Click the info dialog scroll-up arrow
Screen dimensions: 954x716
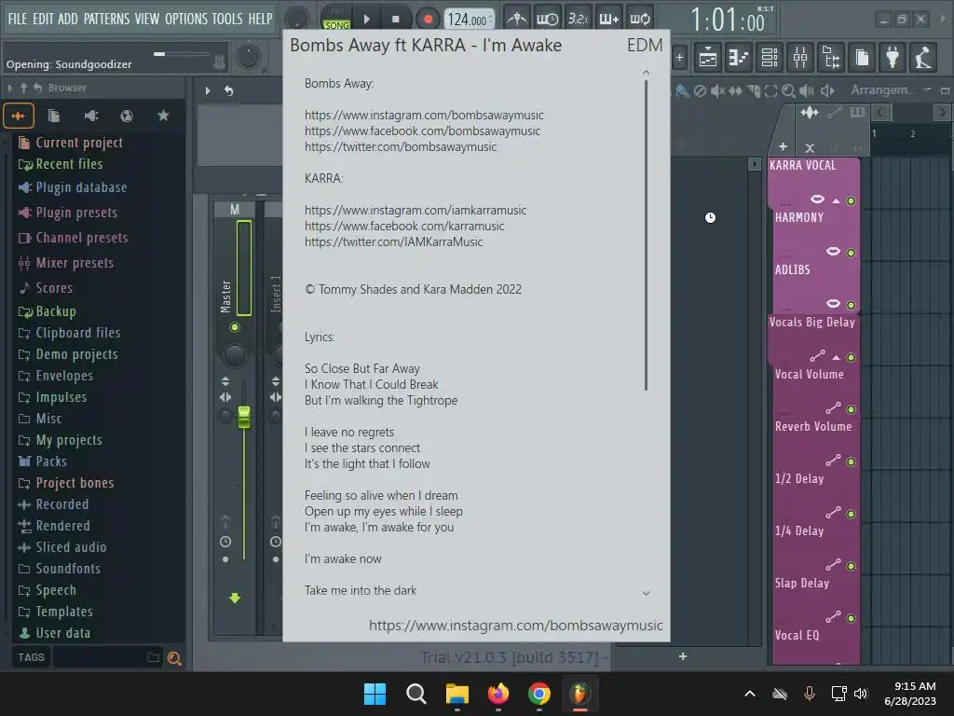647,73
